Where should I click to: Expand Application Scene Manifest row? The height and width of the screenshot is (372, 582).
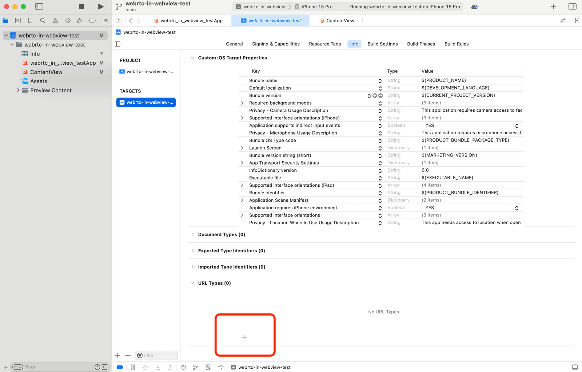[x=242, y=200]
